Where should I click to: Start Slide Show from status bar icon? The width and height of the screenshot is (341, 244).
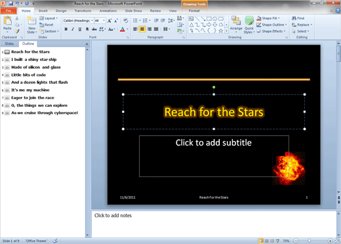pyautogui.click(x=277, y=241)
